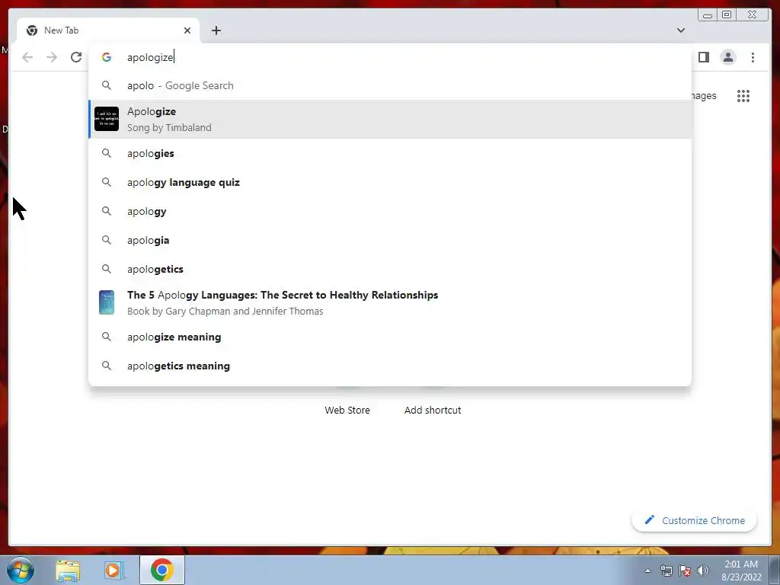Go forward using the forward arrow
The width and height of the screenshot is (780, 585).
pyautogui.click(x=52, y=57)
